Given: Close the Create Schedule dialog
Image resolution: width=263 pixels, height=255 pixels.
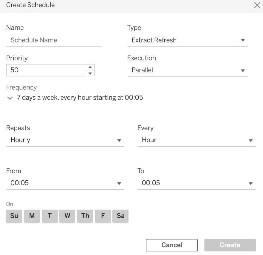Looking at the screenshot, I should point(257,5).
